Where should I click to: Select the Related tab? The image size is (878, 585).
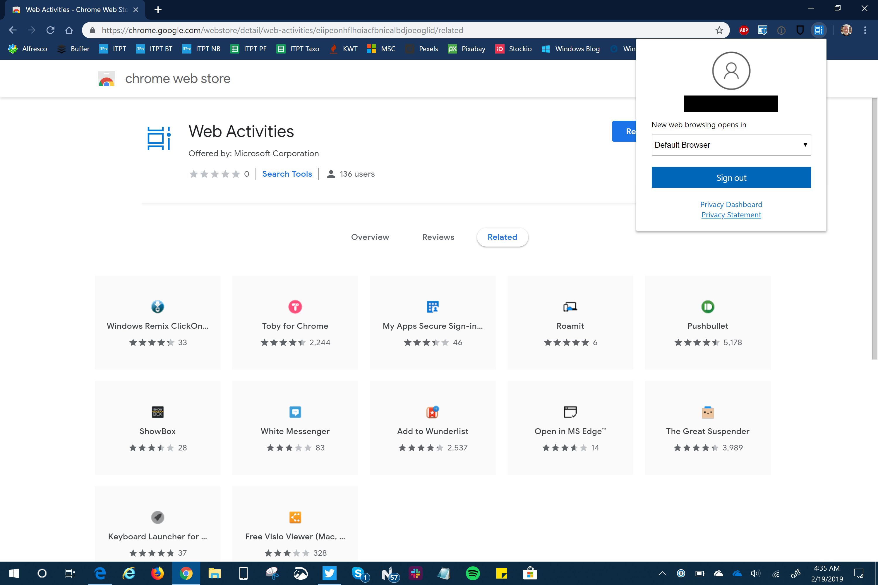point(503,237)
